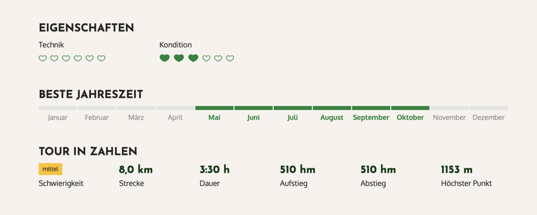
Task: Click the first filled Kondition heart
Action: click(165, 58)
